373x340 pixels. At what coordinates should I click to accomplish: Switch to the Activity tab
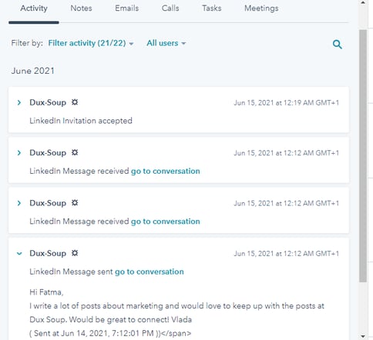click(x=34, y=8)
